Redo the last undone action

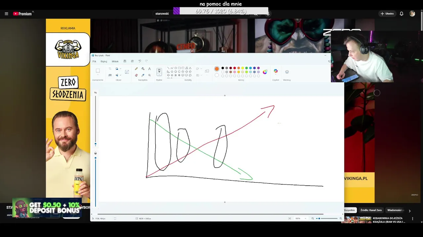point(146,61)
